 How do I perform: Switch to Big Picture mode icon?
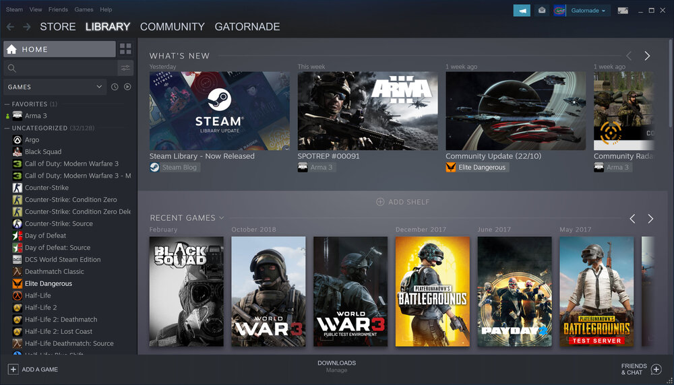point(622,11)
